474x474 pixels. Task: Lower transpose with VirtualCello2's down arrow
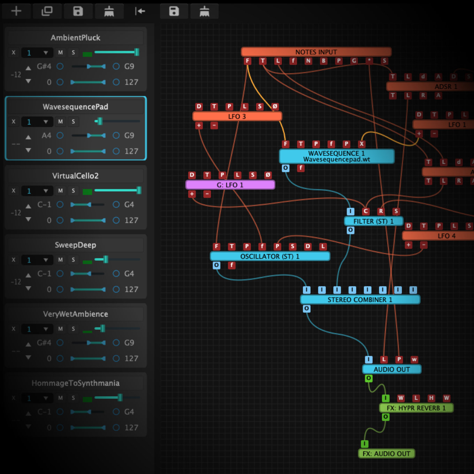29,219
